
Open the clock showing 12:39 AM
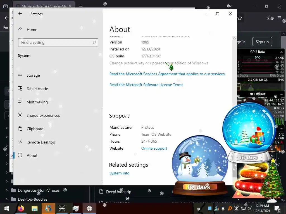click(x=262, y=208)
